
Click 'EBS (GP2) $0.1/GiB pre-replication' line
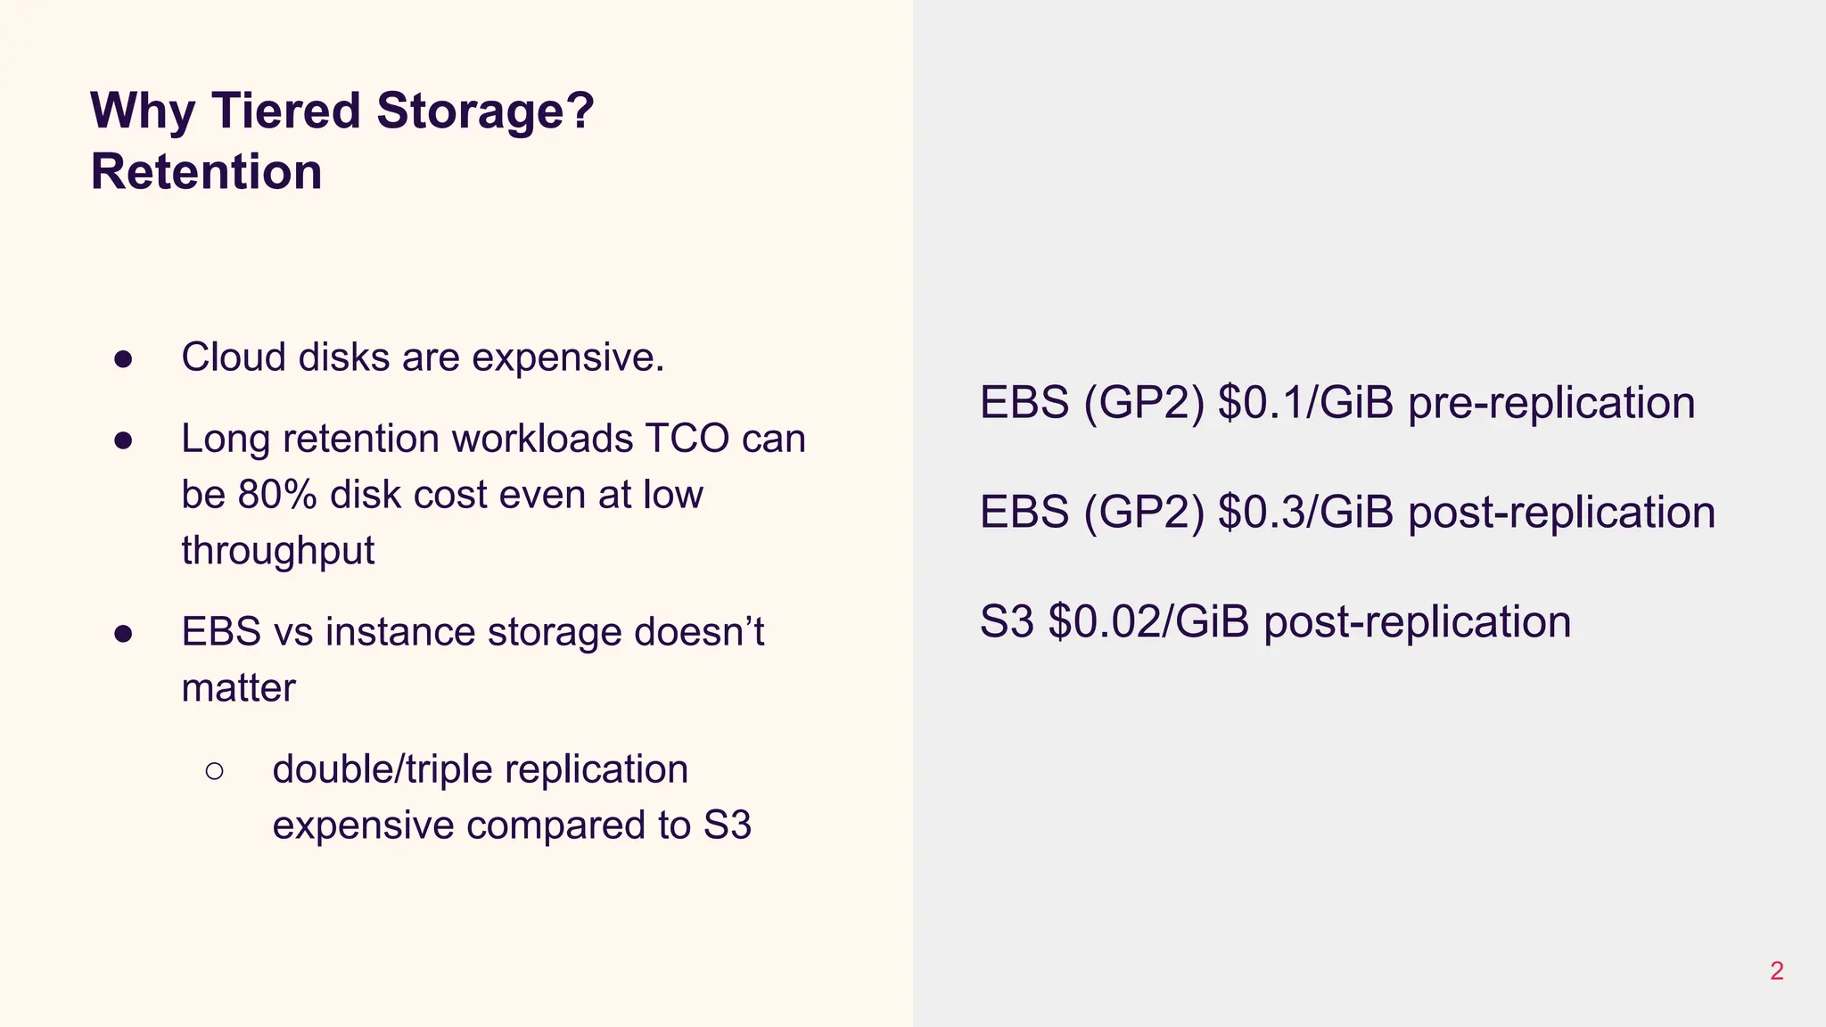point(1337,403)
